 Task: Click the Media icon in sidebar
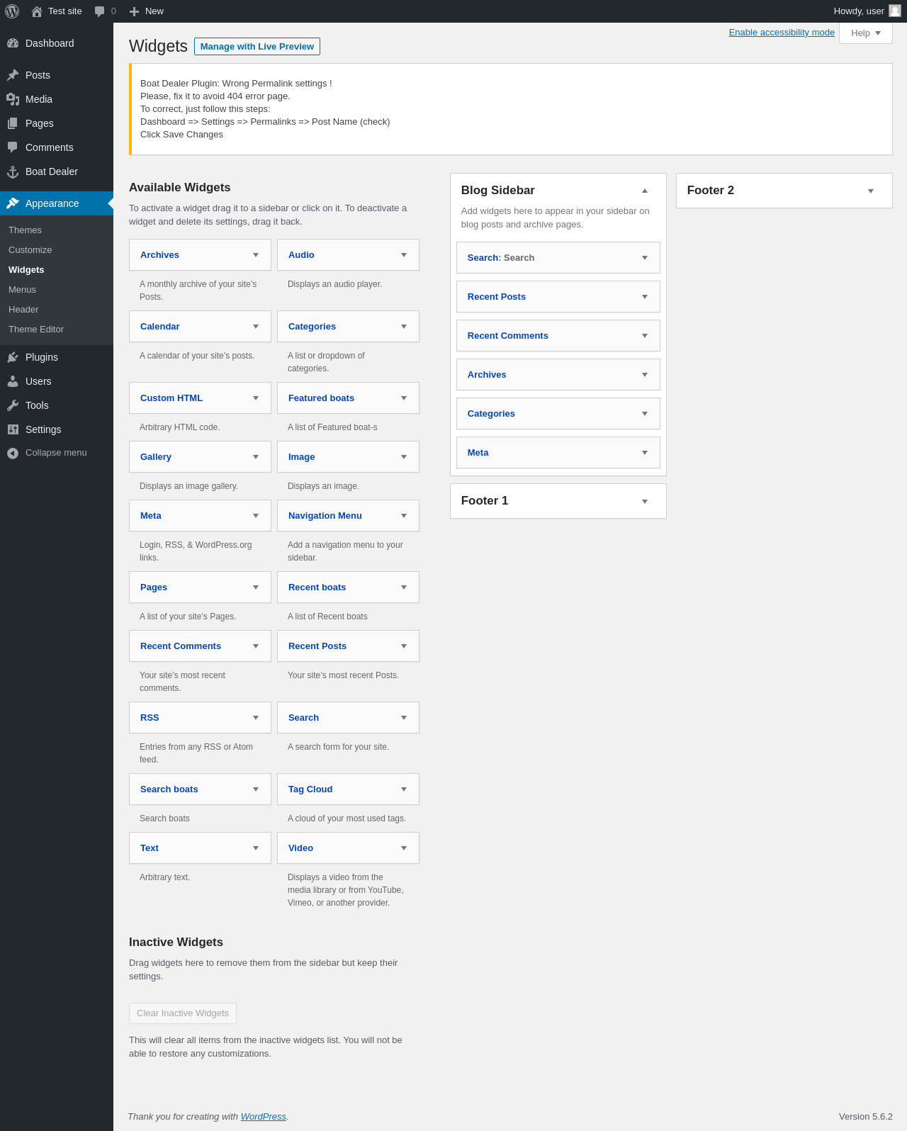[x=13, y=99]
